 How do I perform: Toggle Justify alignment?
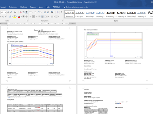pos(39,16)
